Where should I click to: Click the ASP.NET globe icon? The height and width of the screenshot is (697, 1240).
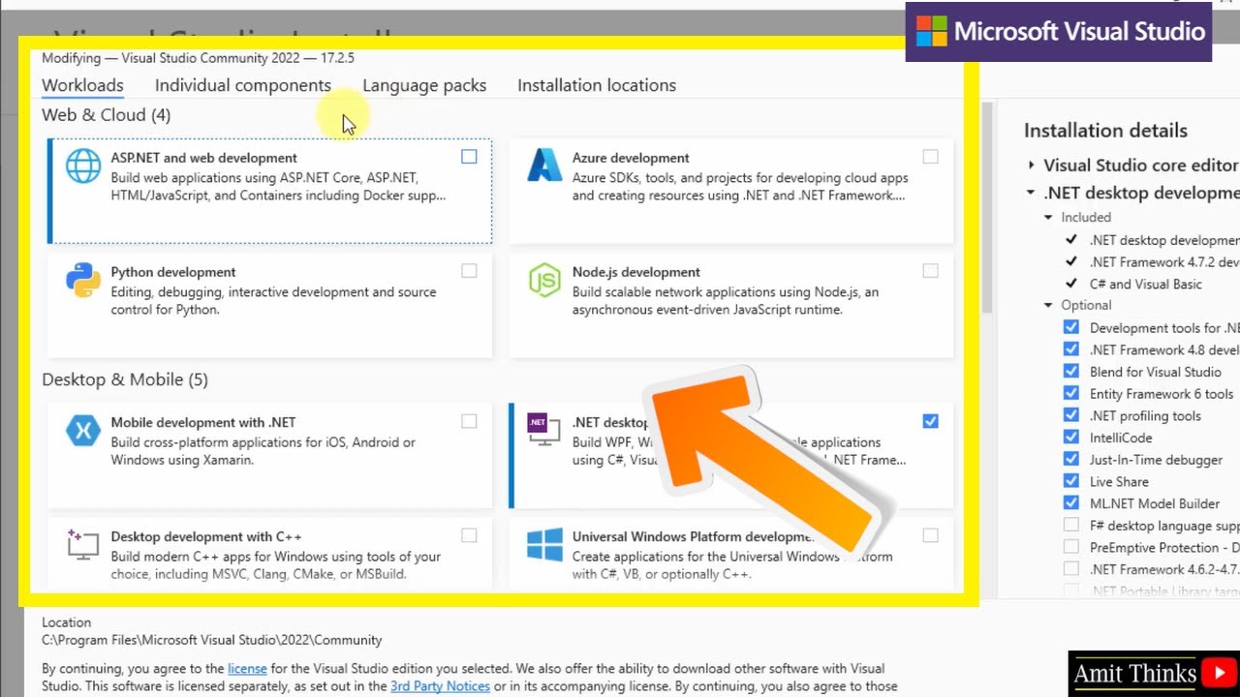83,166
